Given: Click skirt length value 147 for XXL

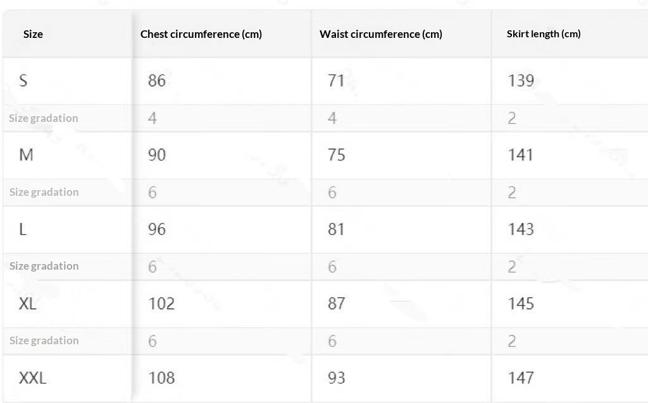Looking at the screenshot, I should (521, 378).
